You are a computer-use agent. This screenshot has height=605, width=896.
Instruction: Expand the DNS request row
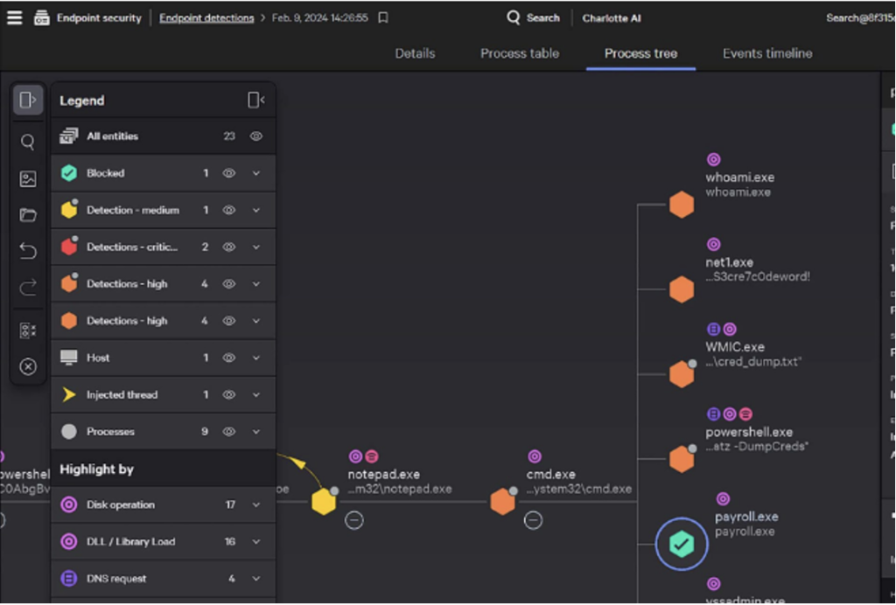tap(256, 579)
